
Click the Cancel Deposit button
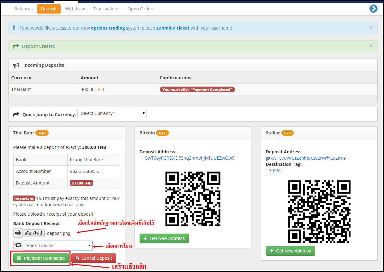[94, 258]
